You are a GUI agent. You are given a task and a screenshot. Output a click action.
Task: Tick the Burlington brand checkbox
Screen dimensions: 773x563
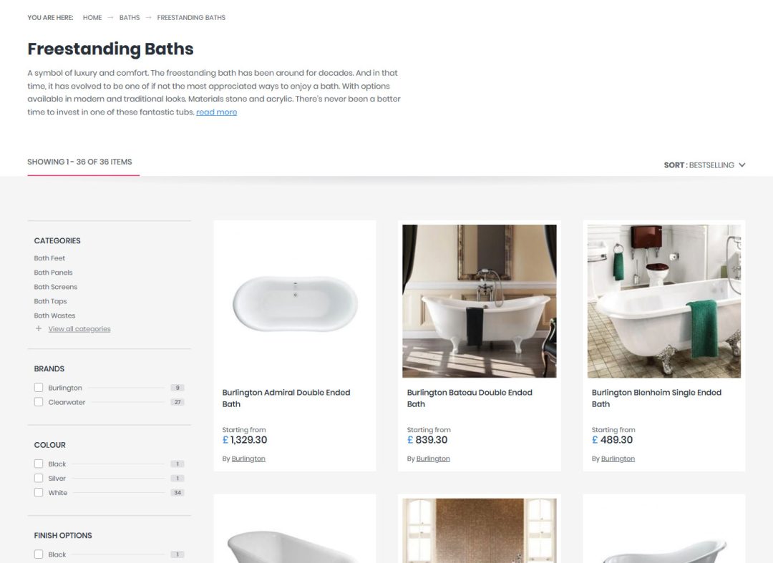39,388
